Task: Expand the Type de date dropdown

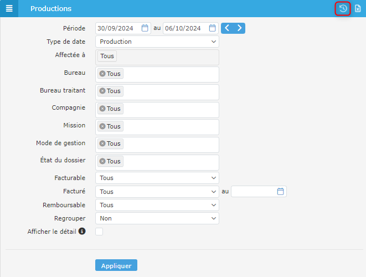Action: 157,42
